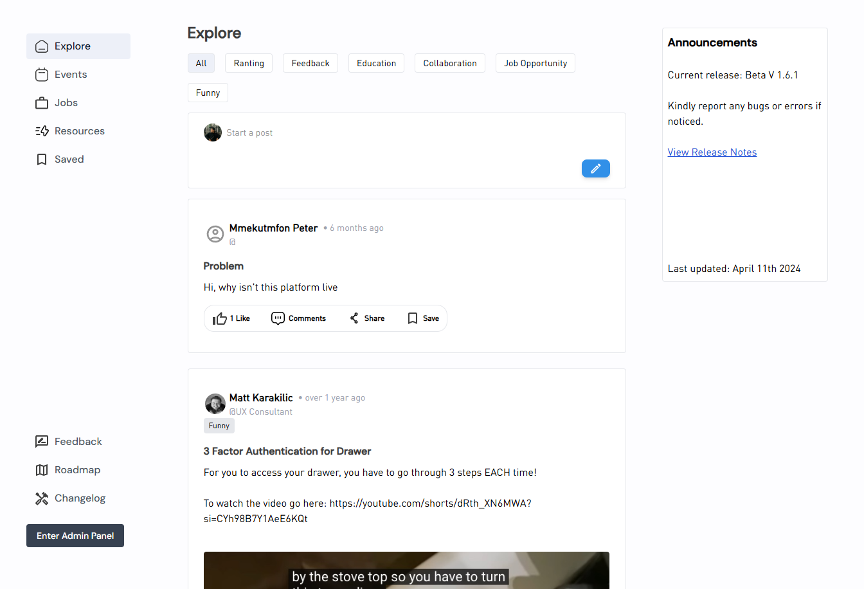Click the blue pencil compose button

[x=595, y=168]
